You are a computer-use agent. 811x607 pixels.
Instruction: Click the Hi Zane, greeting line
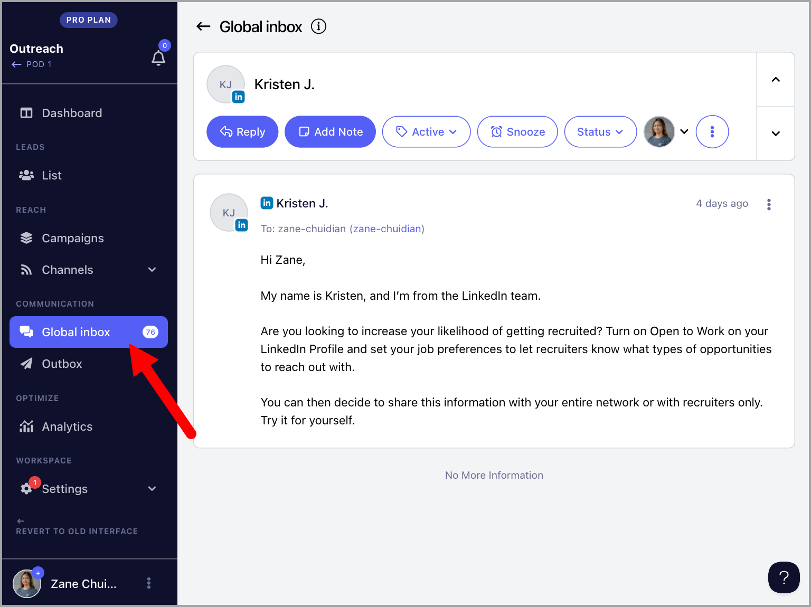[283, 260]
